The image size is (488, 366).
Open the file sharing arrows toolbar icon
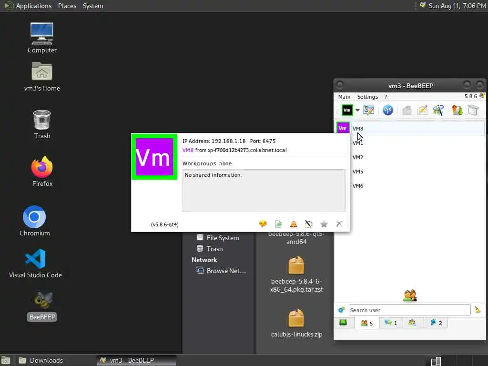457,110
